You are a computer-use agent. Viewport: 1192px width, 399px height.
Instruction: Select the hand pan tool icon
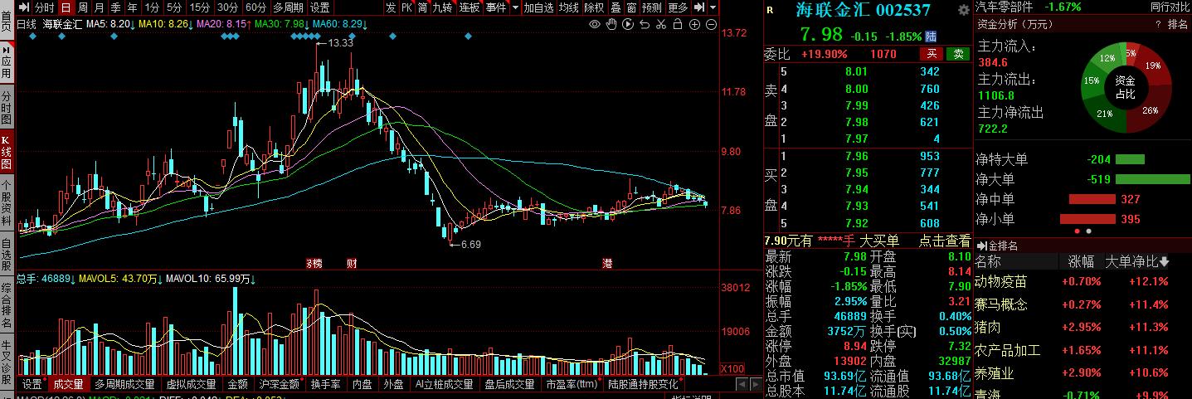click(x=611, y=24)
